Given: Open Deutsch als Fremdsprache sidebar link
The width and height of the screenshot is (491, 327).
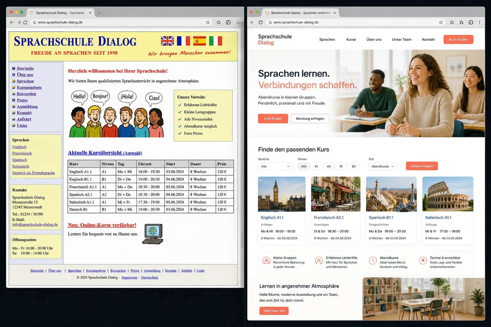Looking at the screenshot, I should (x=34, y=173).
